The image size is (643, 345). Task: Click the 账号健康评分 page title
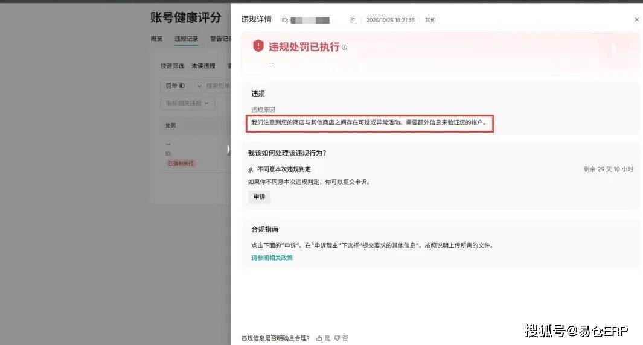[x=186, y=17]
